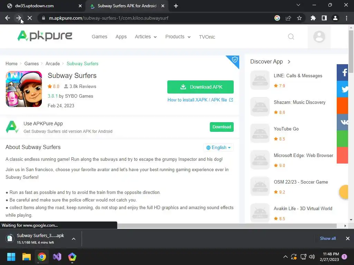This screenshot has height=265, width=354.
Task: Click the browser forward arrow
Action: pos(19,18)
